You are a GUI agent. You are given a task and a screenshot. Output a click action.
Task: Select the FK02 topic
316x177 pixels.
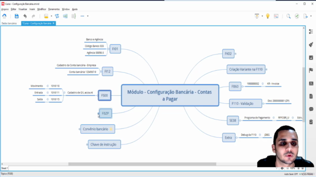228,54
